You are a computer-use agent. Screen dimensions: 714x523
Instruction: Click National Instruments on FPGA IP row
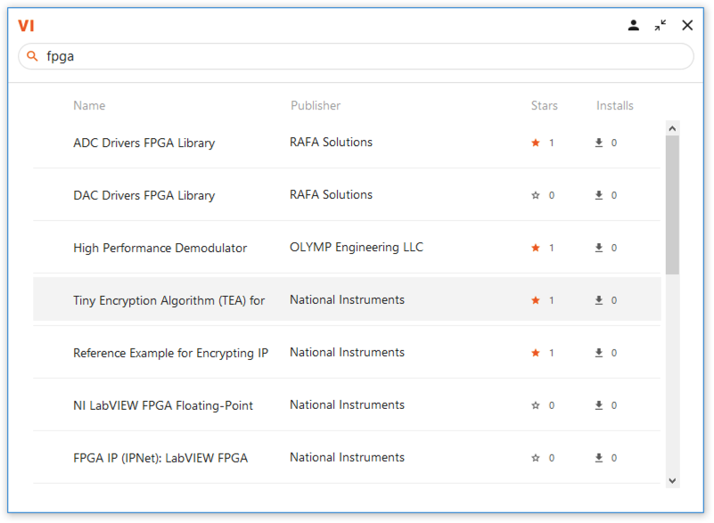[x=347, y=457]
